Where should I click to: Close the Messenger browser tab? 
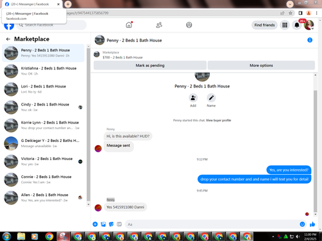(x=58, y=4)
